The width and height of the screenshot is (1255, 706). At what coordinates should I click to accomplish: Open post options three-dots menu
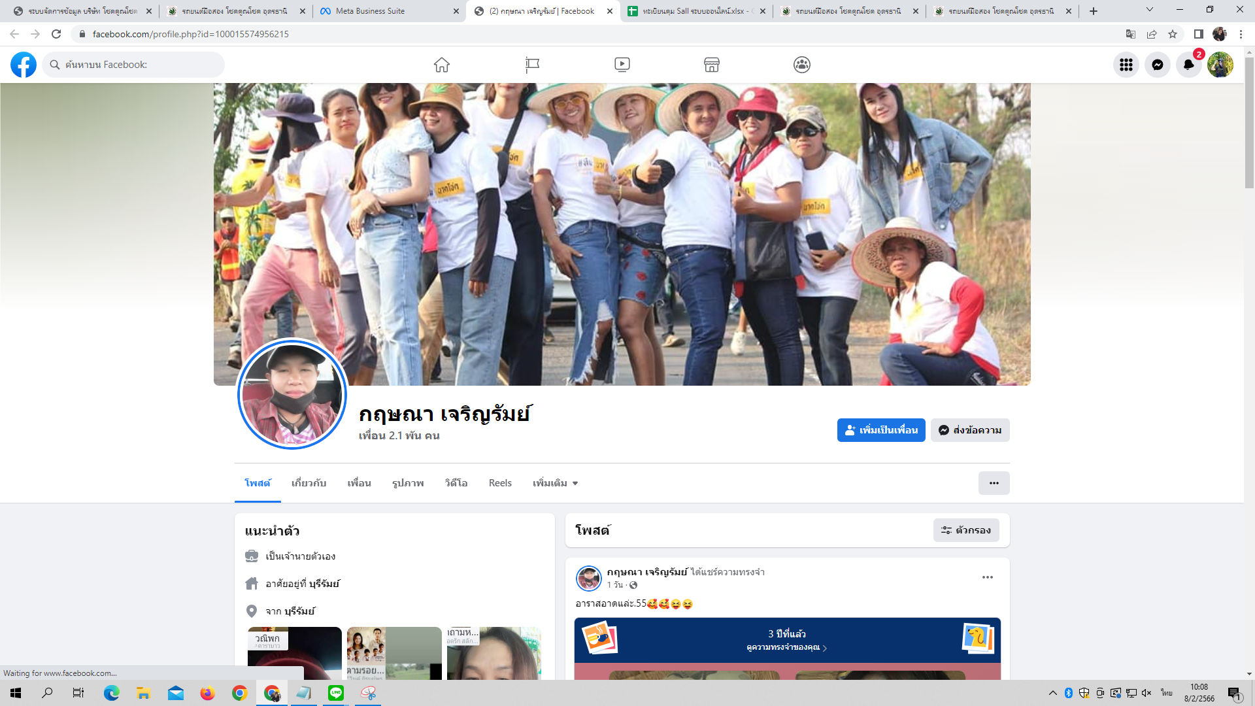tap(988, 577)
